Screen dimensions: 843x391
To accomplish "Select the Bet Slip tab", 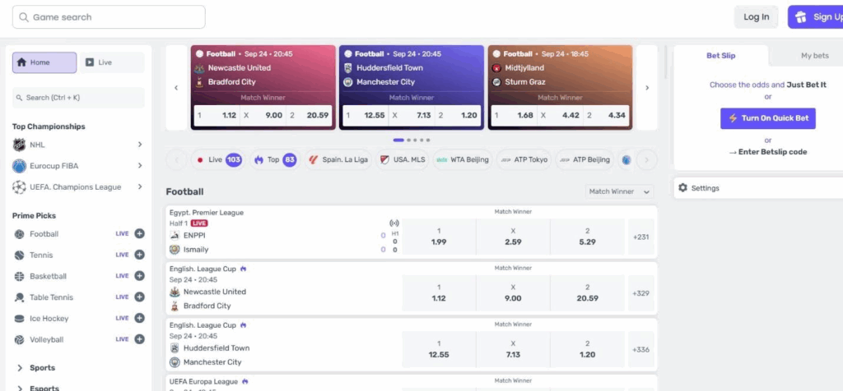I will pyautogui.click(x=720, y=56).
